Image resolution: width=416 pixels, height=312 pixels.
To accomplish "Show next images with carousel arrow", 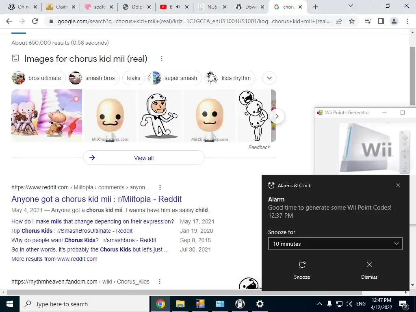I will (277, 116).
